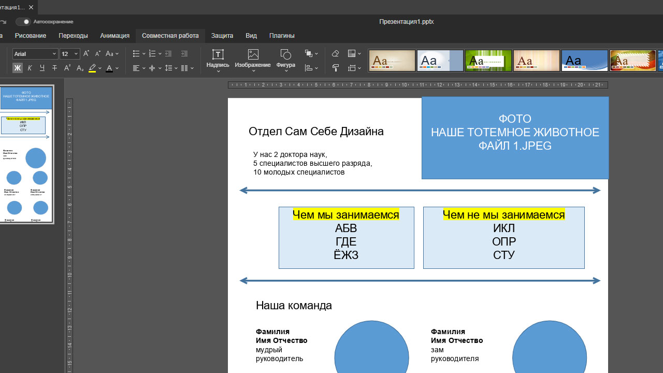Open insert columns options
Viewport: 663px width, 373px height.
188,68
